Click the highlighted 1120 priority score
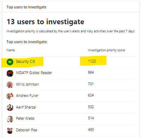141x138 pixels. pyautogui.click(x=92, y=61)
